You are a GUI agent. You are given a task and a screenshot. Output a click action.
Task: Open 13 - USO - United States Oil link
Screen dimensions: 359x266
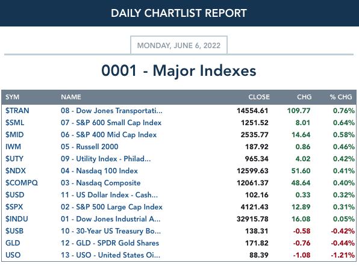110,255
